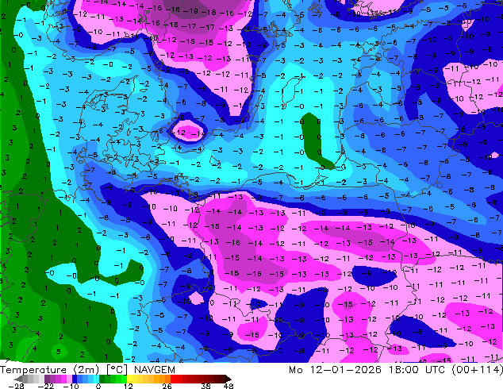Click the cyan swatch in the colorbar
Image resolution: width=503 pixels, height=389 pixels.
coord(96,379)
